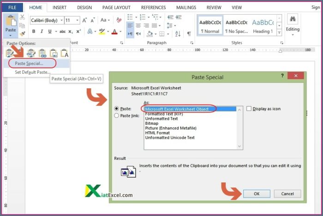Switch to the REFERENCES tab
This screenshot has width=323, height=216.
click(153, 8)
